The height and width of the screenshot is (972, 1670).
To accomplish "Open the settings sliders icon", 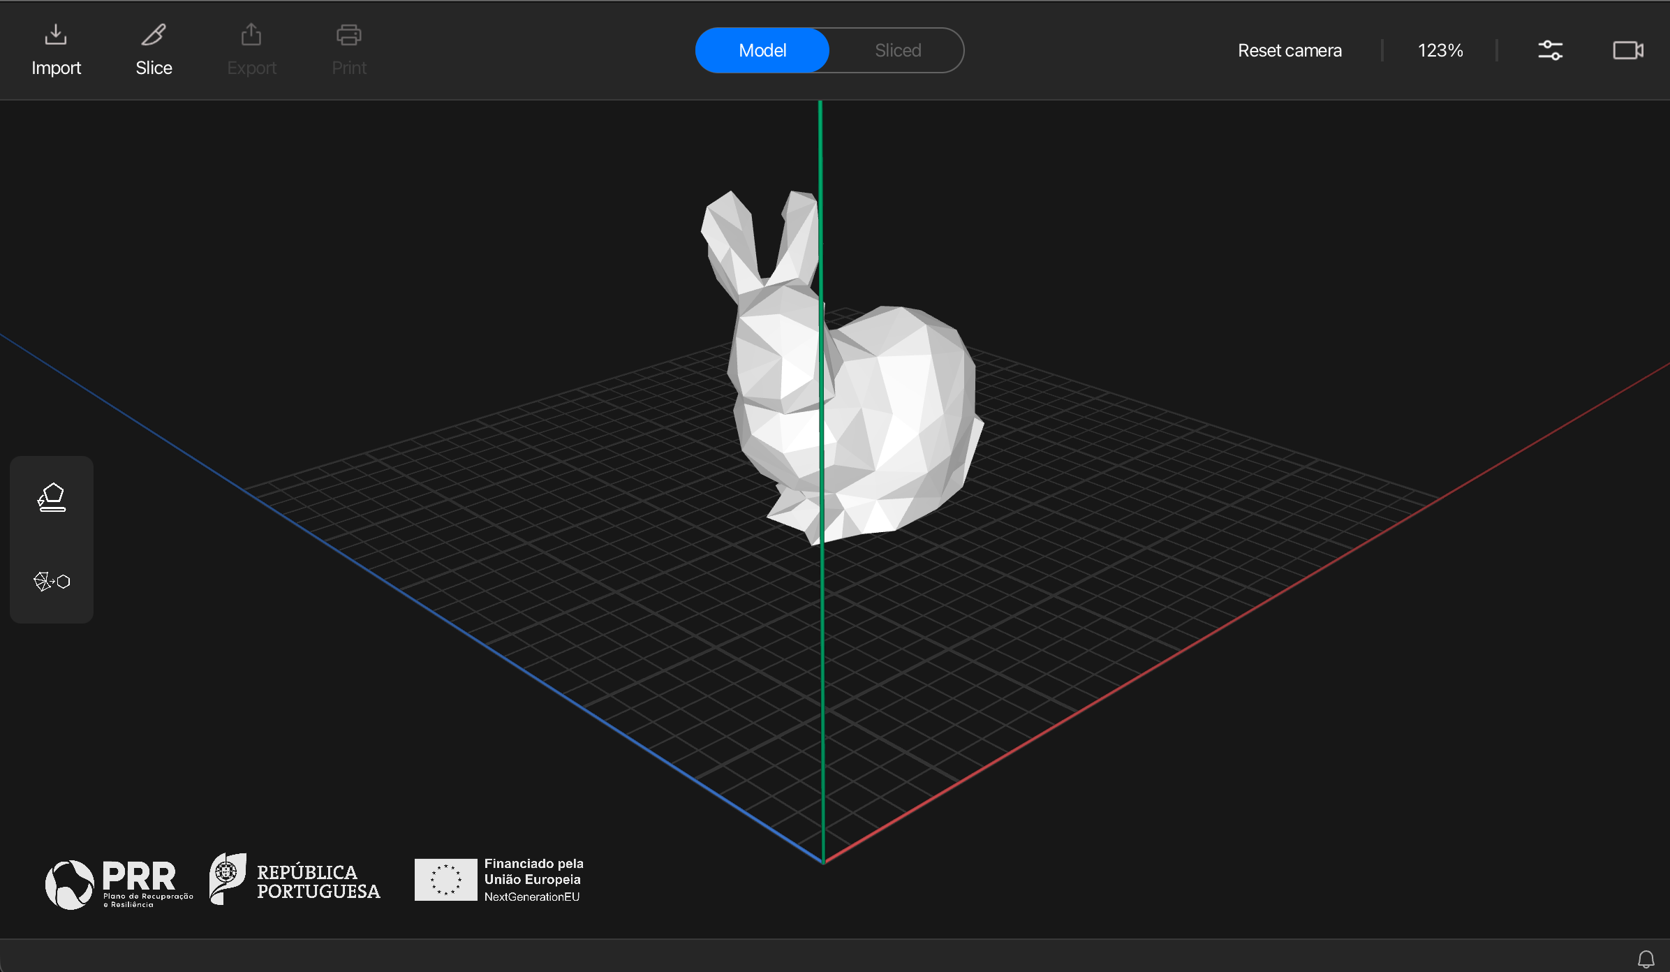I will click(1550, 50).
